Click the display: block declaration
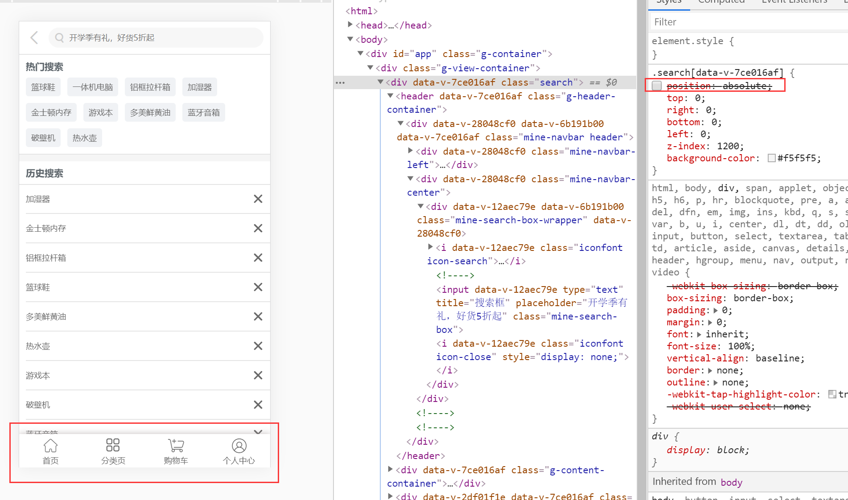848x500 pixels. coord(708,450)
